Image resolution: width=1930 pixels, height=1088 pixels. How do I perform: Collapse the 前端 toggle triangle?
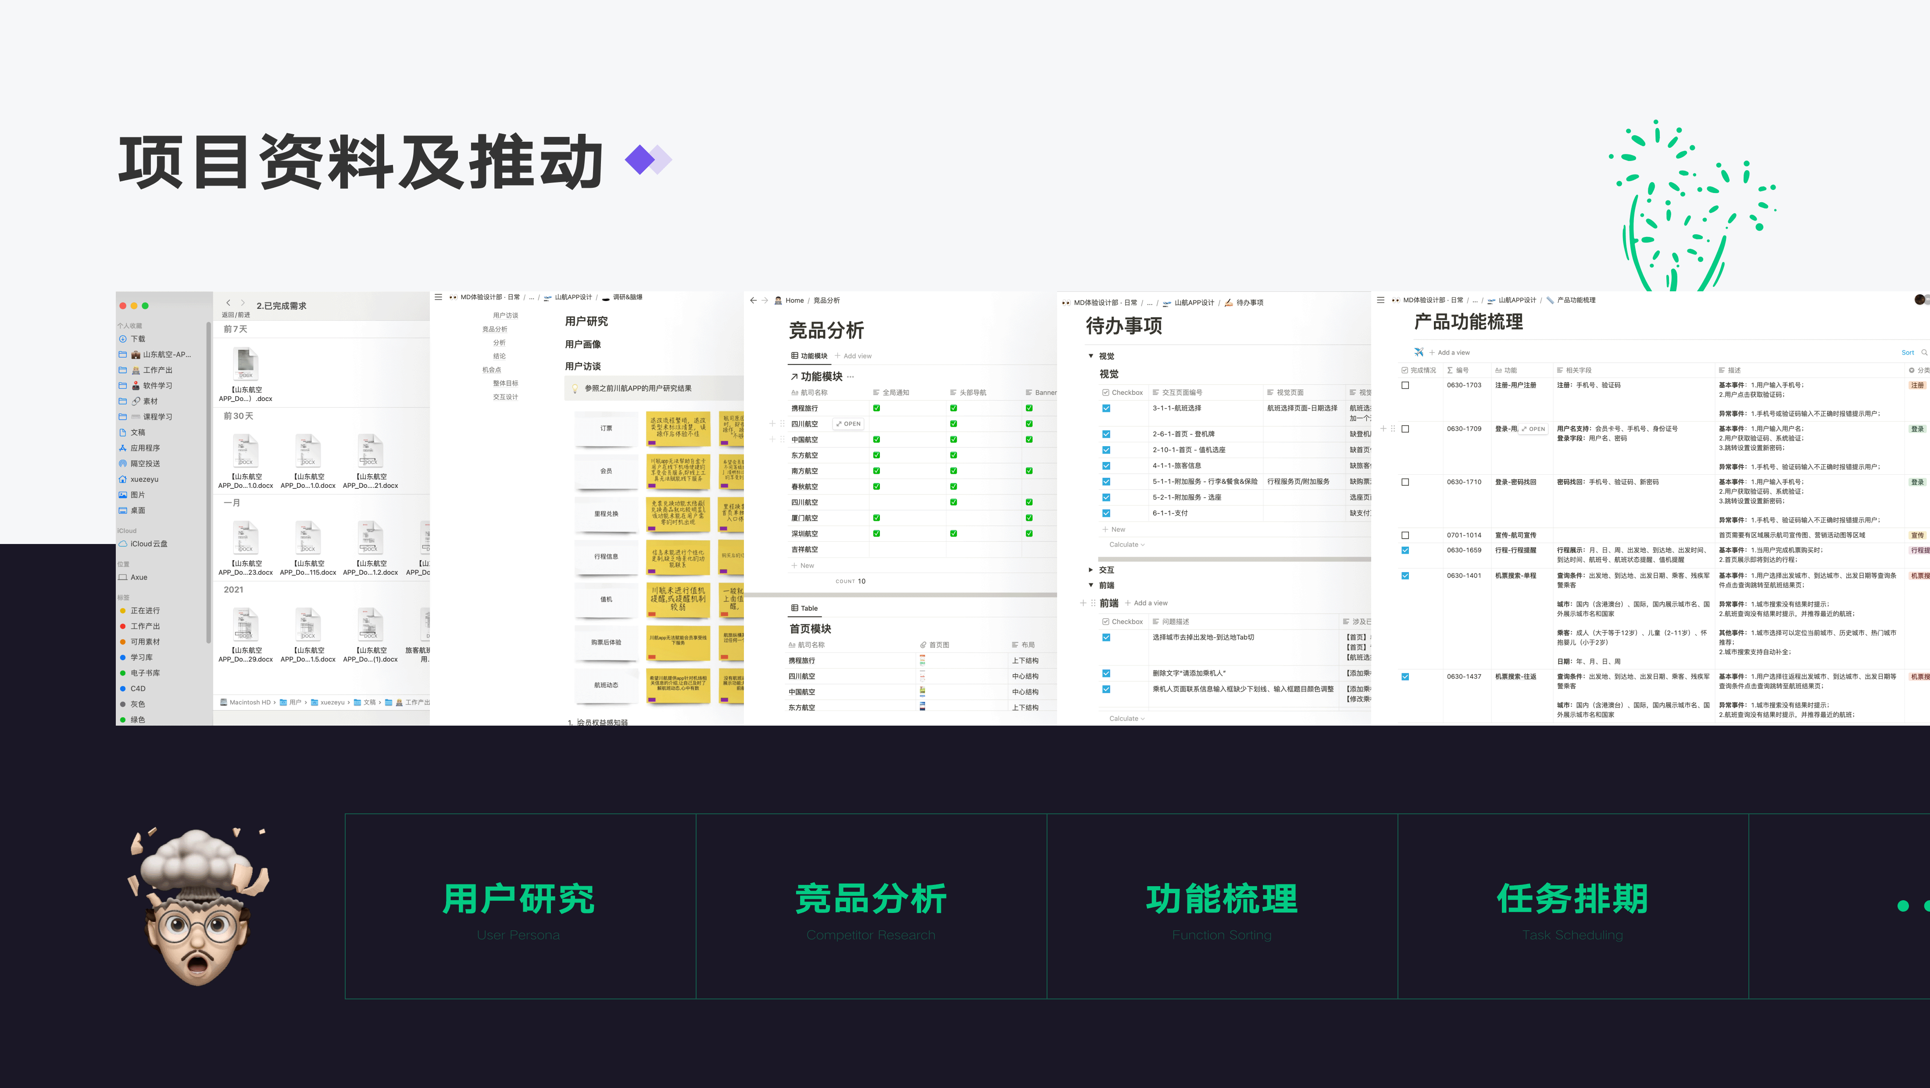pos(1090,585)
